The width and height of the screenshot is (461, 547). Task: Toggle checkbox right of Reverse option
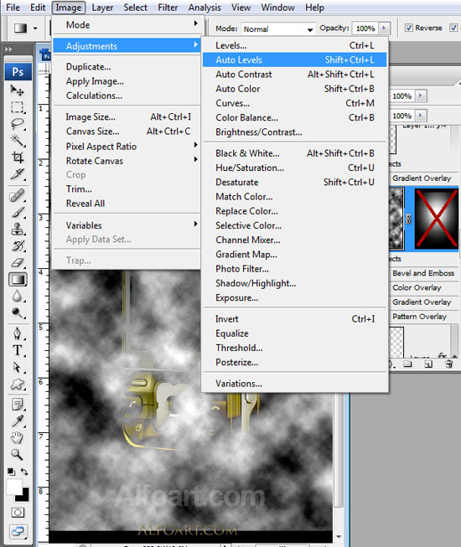click(453, 28)
